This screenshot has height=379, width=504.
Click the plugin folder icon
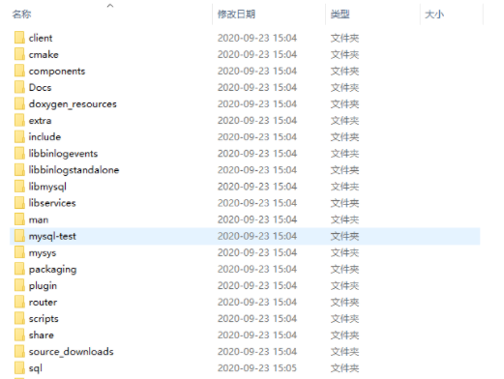[x=19, y=285]
